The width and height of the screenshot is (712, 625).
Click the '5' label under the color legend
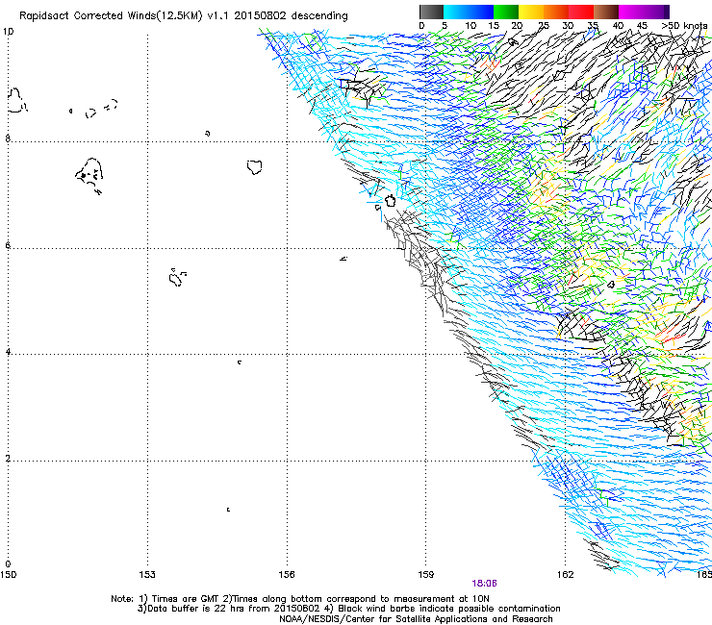pyautogui.click(x=445, y=26)
